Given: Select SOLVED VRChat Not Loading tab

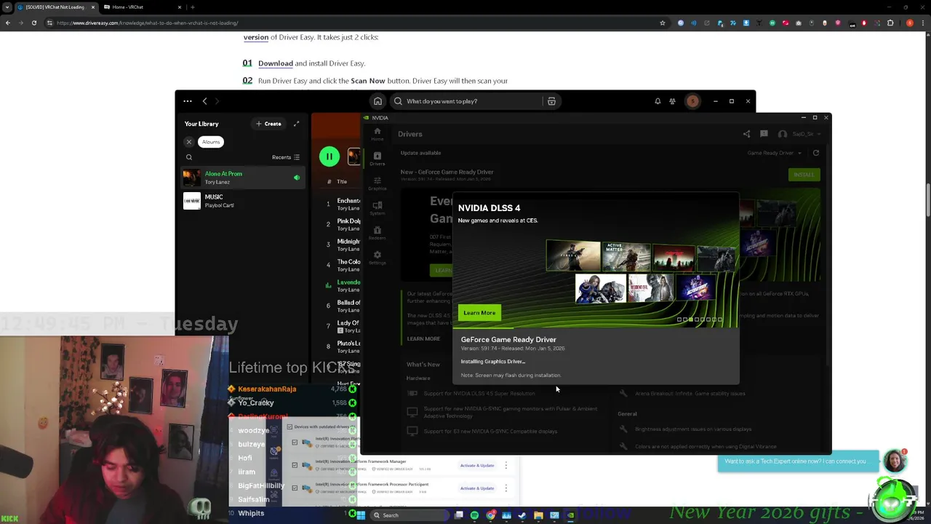Looking at the screenshot, I should coord(54,7).
